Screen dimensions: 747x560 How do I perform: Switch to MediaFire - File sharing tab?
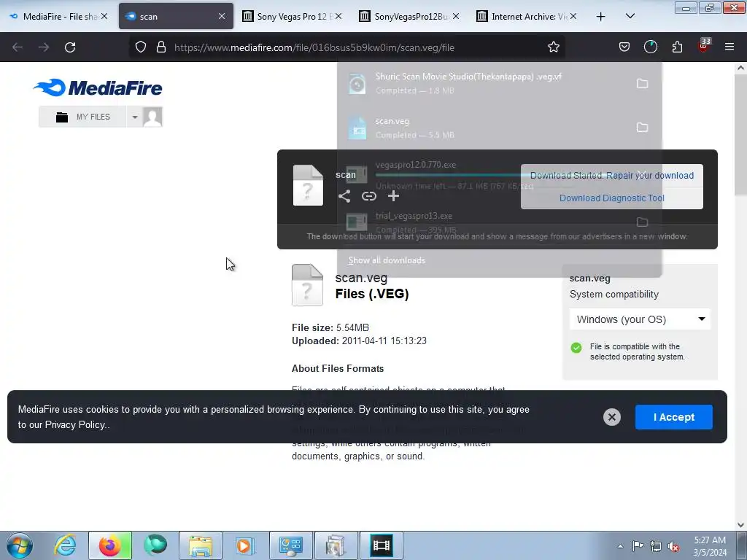click(x=58, y=16)
